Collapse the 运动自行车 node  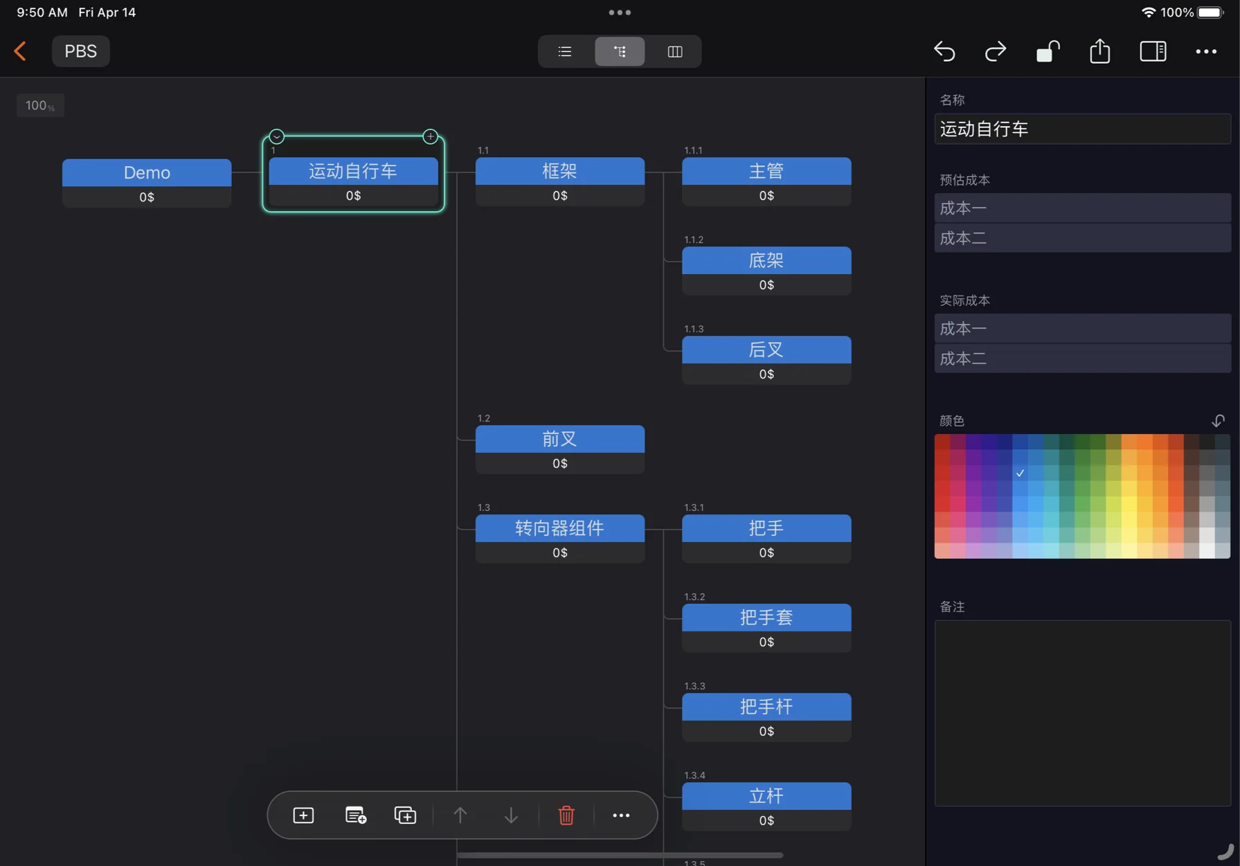[x=277, y=136]
